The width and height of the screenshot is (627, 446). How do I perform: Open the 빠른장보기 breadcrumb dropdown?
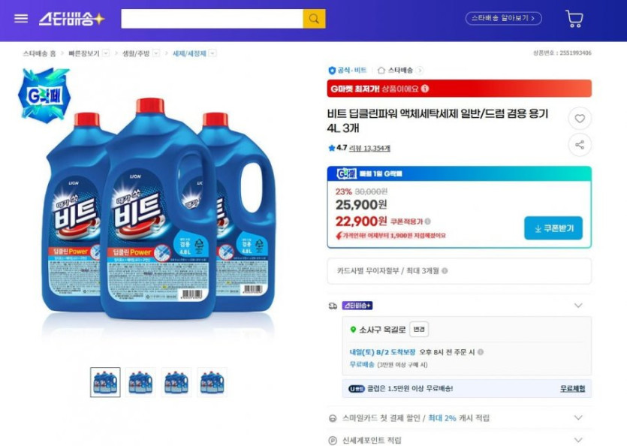coord(106,53)
